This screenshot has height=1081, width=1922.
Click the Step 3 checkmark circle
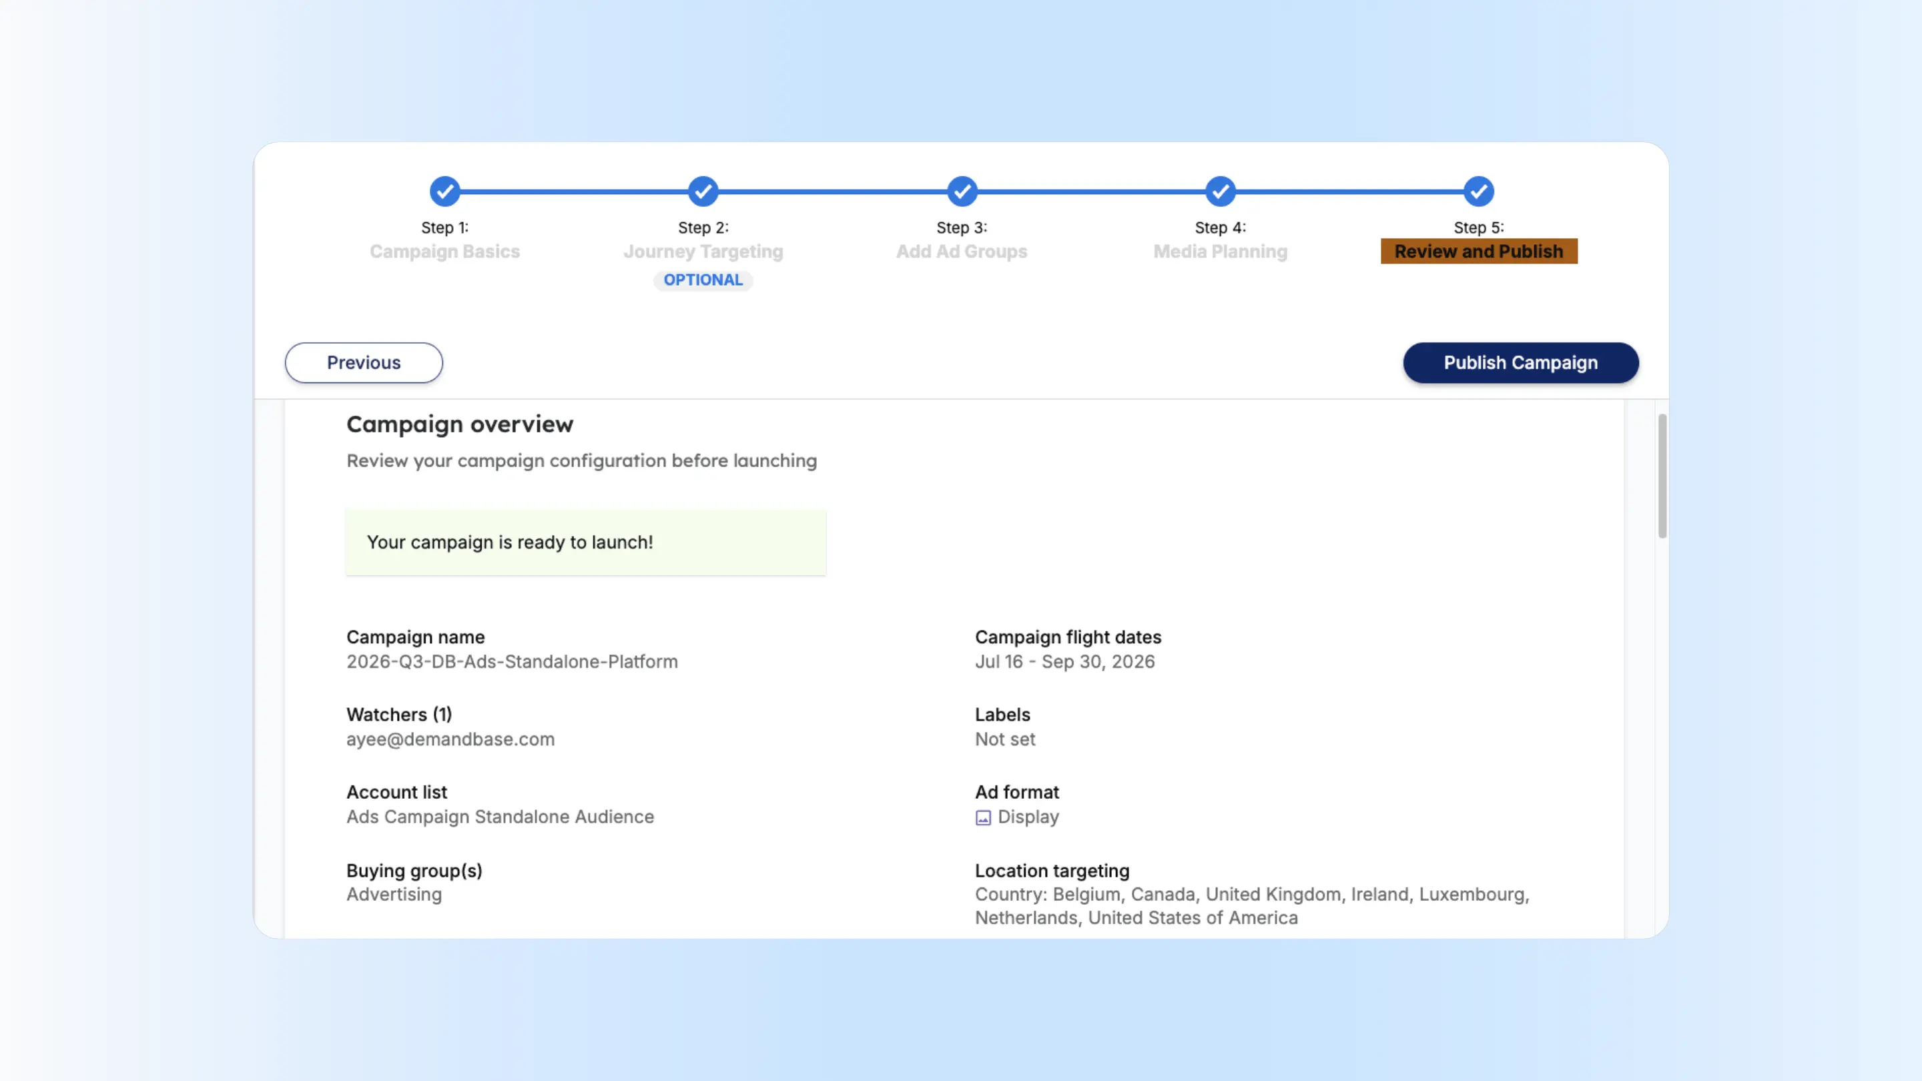pos(962,192)
